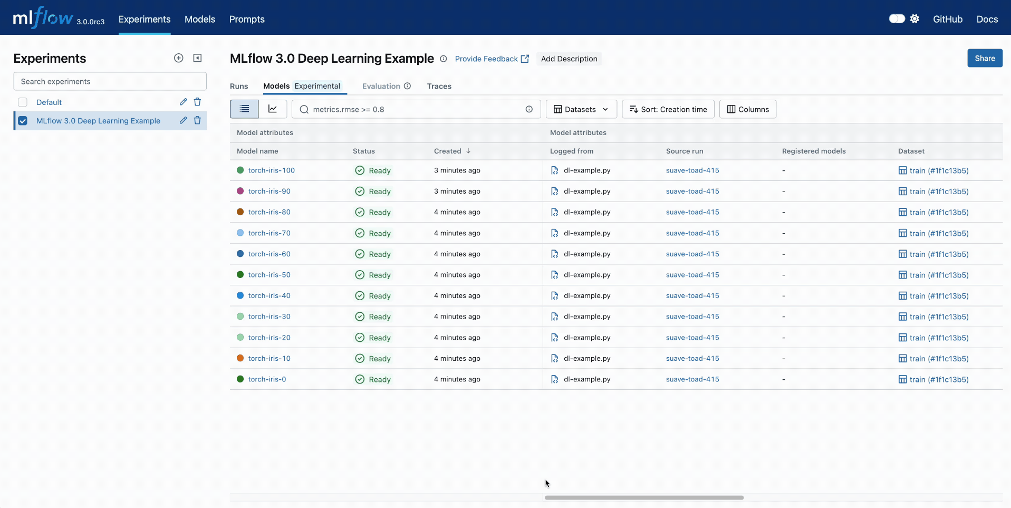Select the list view icon
Image resolution: width=1011 pixels, height=508 pixels.
click(x=244, y=109)
